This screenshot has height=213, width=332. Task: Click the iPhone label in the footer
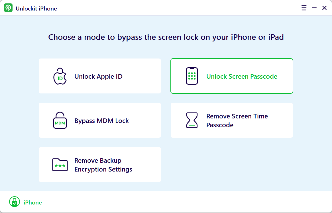tap(33, 202)
